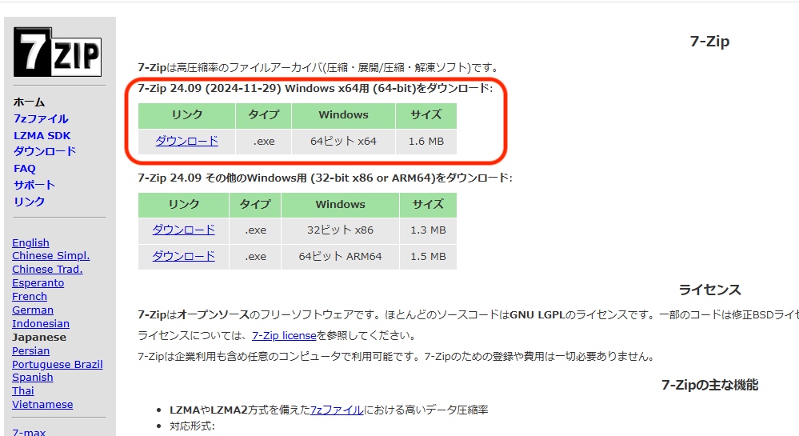The height and width of the screenshot is (436, 799).
Task: Switch language to Chinese Trad.
Action: pos(47,270)
